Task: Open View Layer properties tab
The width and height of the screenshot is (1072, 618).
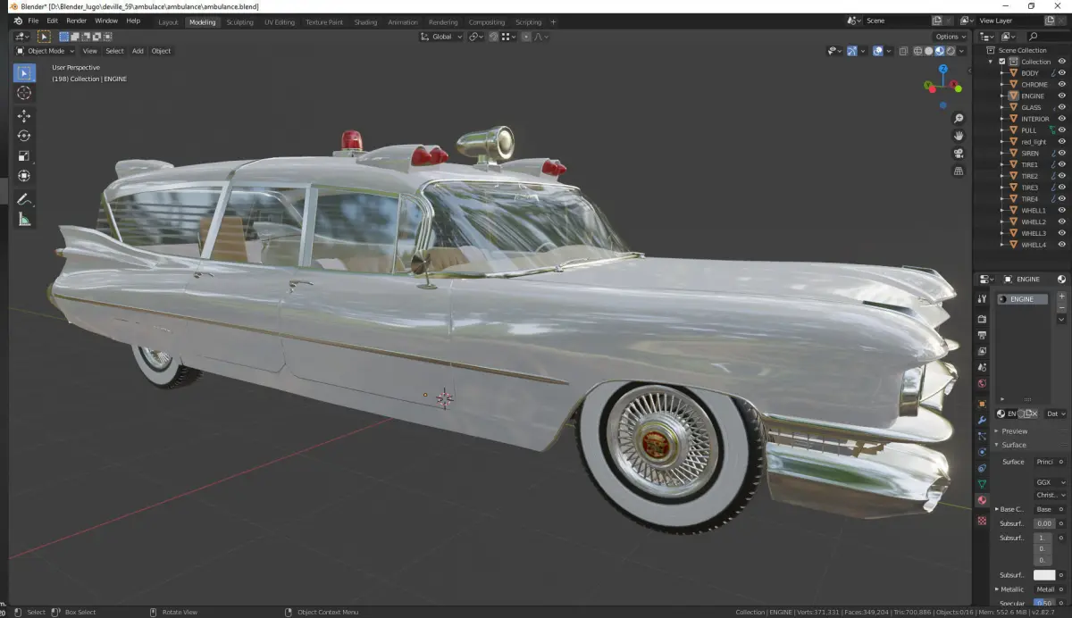Action: point(982,351)
